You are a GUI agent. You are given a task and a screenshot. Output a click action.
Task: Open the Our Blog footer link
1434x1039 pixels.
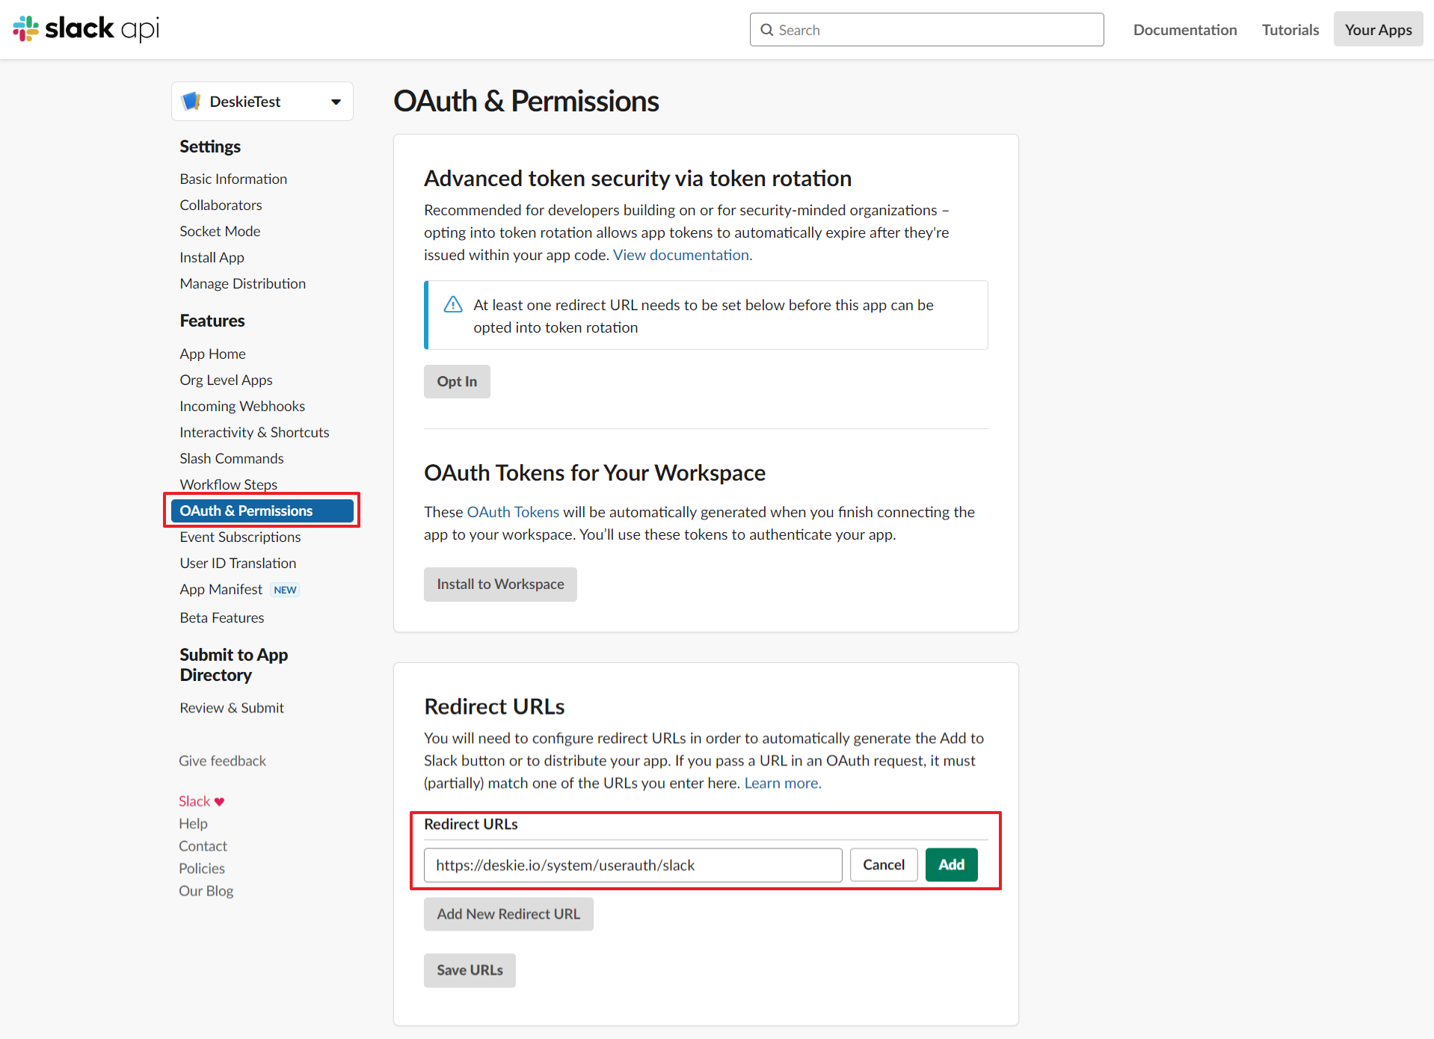point(206,891)
